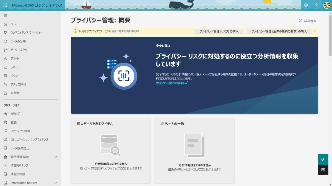Click the コンテンツの検索 magnifier icon
This screenshot has height=186, width=332.
click(x=5, y=131)
